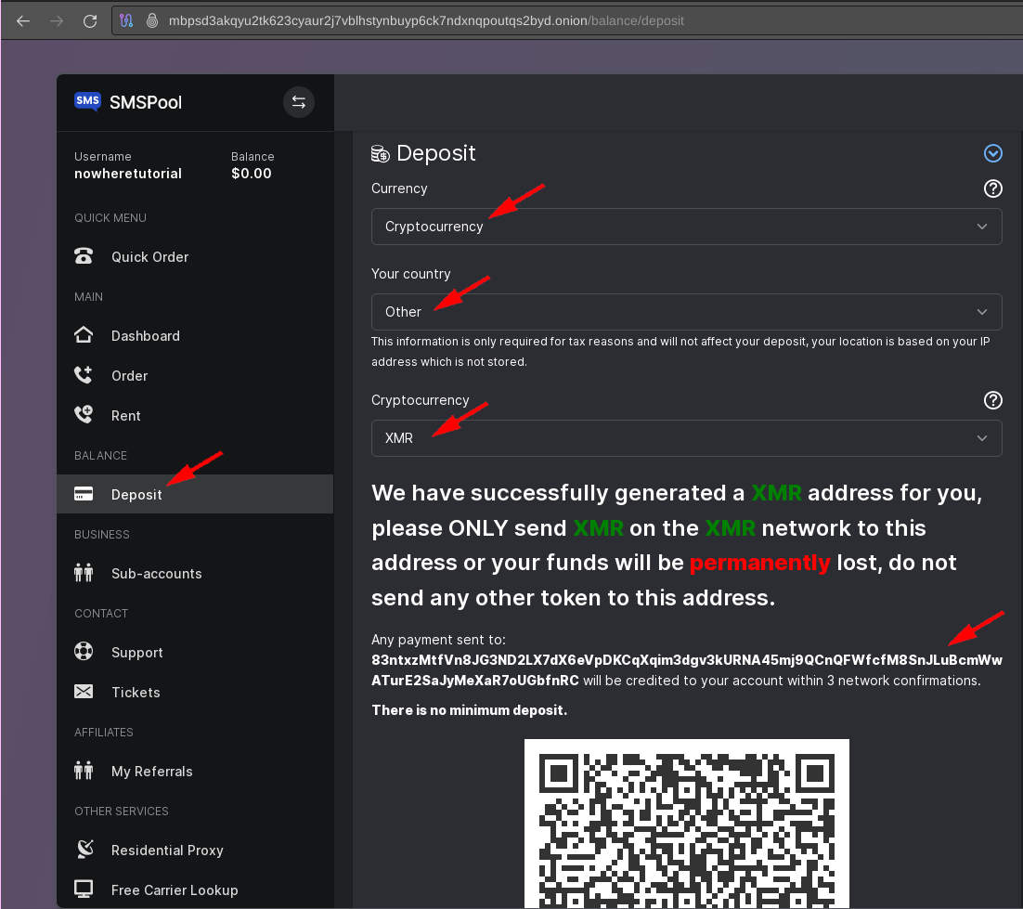This screenshot has width=1023, height=909.
Task: Open the Your country dropdown showing Other
Action: tap(686, 312)
